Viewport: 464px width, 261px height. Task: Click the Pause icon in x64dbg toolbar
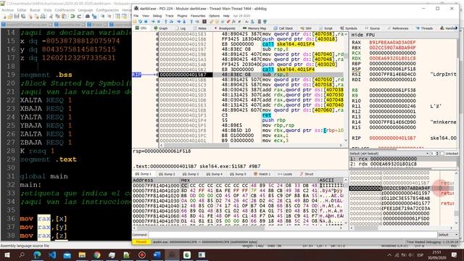tap(158, 21)
